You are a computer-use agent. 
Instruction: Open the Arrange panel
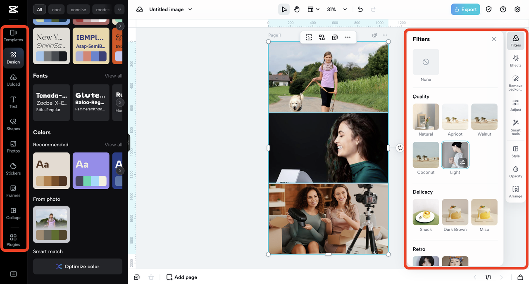[515, 192]
